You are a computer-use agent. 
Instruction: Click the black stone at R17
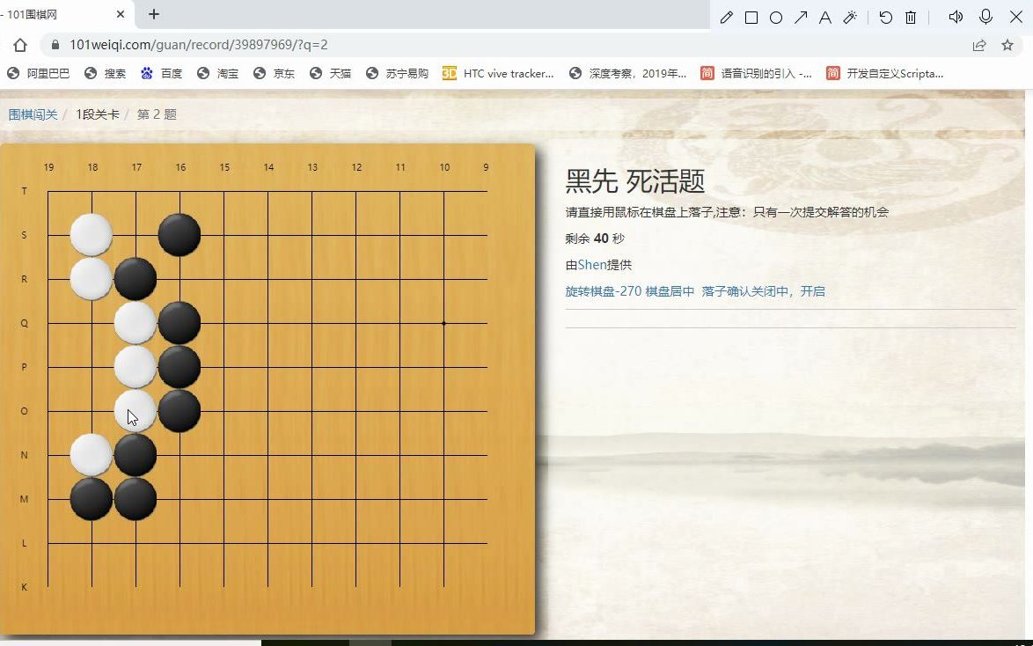tap(136, 279)
